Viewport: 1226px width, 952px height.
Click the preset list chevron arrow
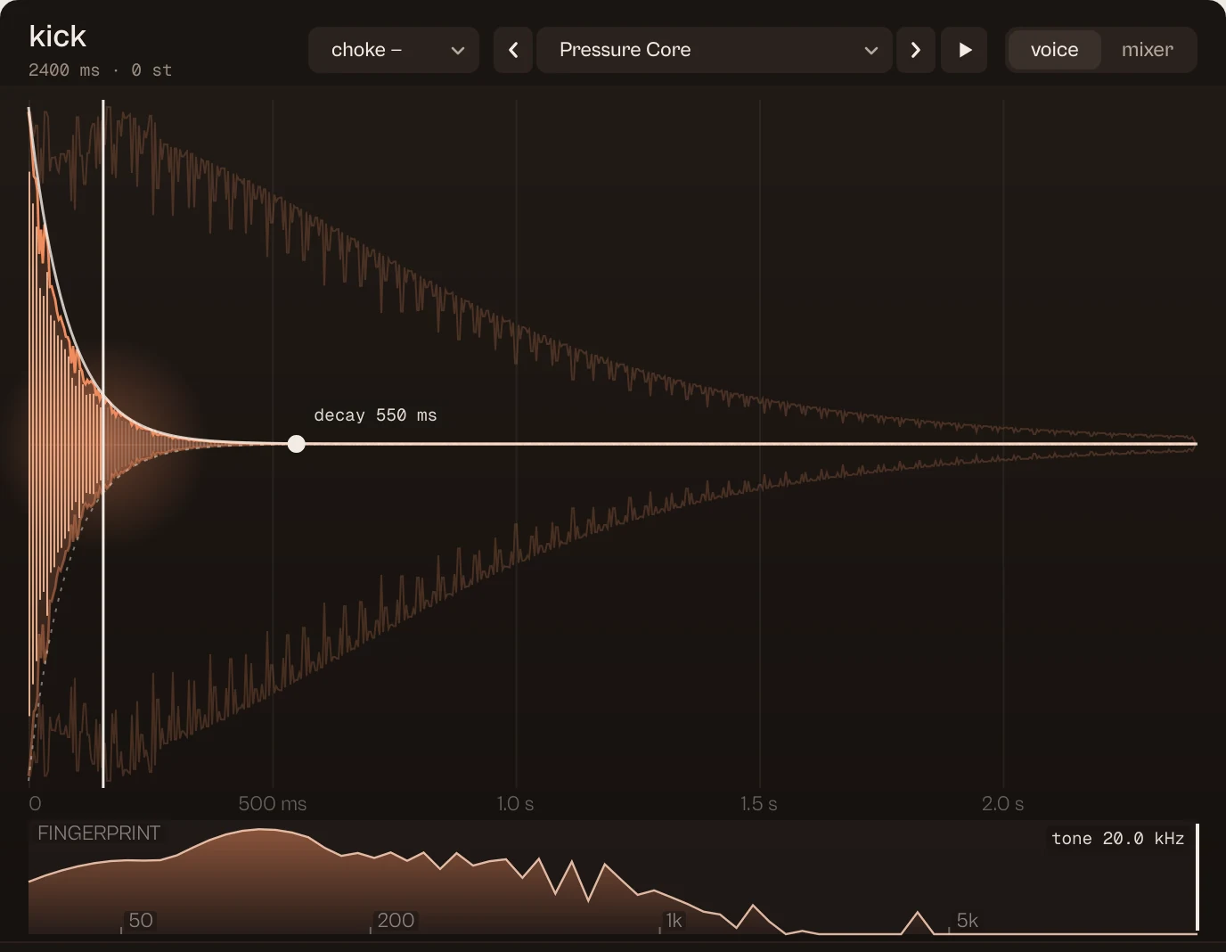point(871,51)
